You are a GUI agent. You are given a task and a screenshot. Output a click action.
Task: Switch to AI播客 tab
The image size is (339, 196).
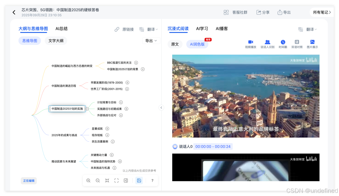[x=222, y=29]
